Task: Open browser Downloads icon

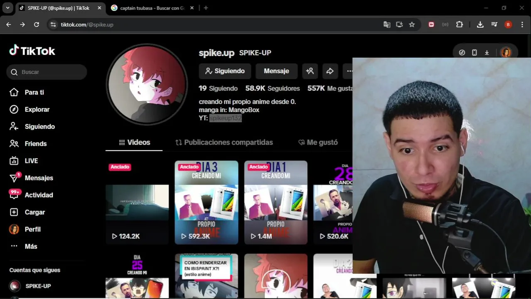Action: pos(480,25)
